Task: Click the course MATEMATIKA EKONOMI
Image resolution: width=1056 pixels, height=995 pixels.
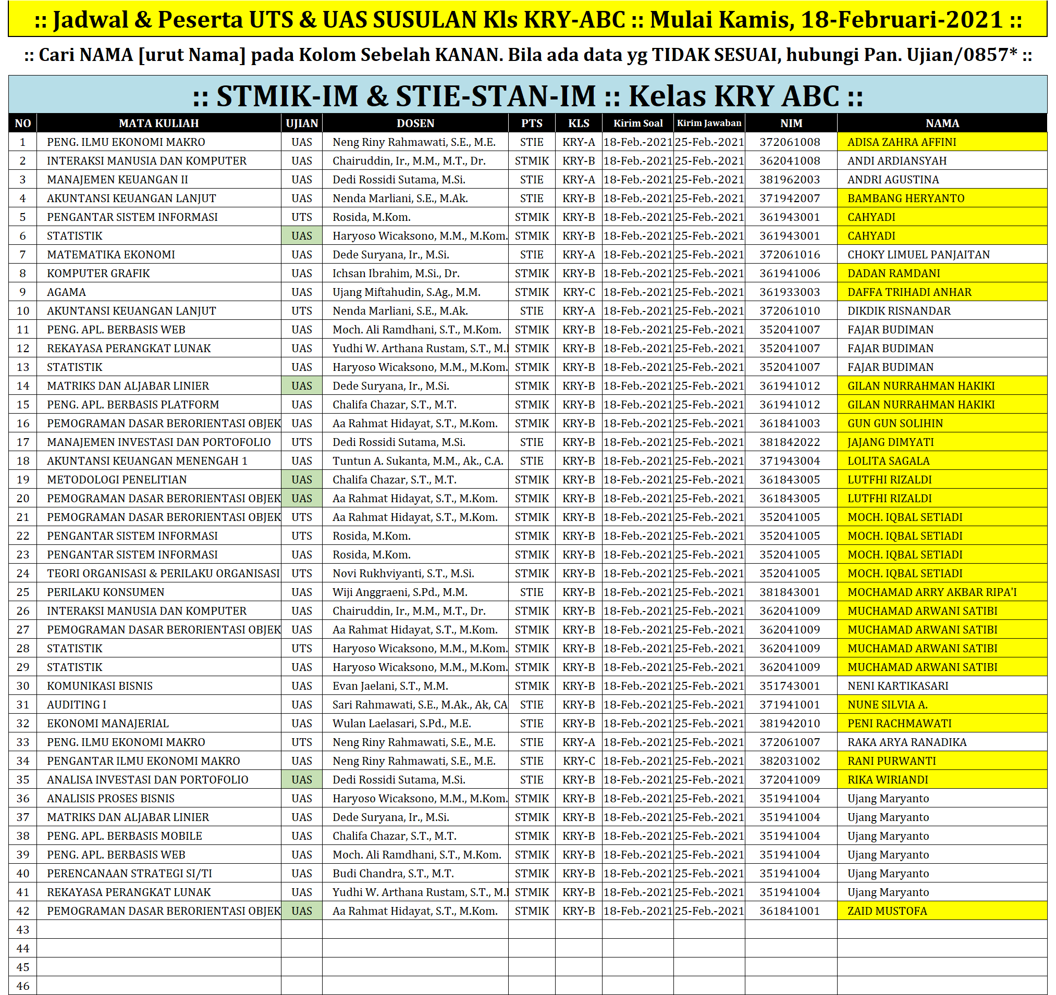Action: coord(110,255)
